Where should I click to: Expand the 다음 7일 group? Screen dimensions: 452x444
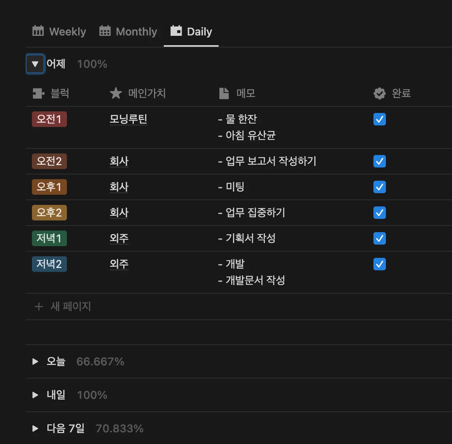[35, 428]
